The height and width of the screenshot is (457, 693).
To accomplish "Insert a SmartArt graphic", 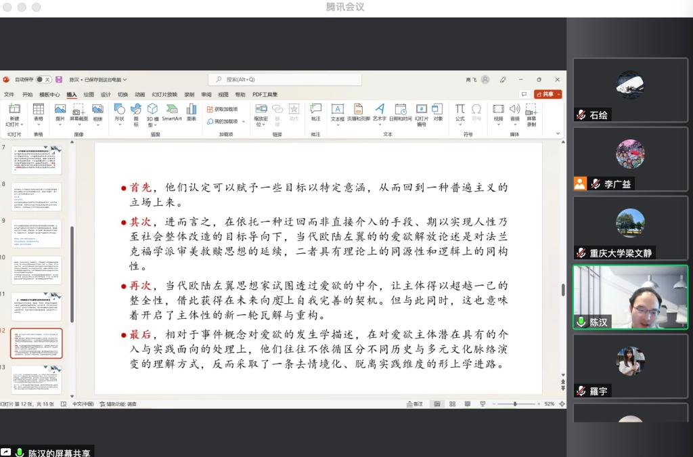I will (x=172, y=112).
